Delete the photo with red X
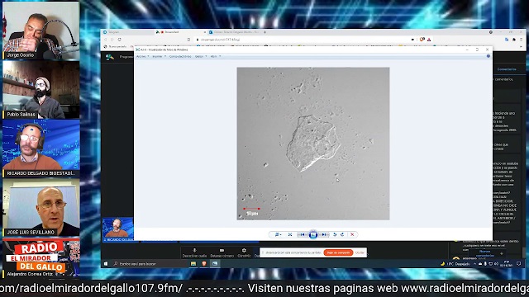Screen dimensions: 529x297 click(x=352, y=234)
